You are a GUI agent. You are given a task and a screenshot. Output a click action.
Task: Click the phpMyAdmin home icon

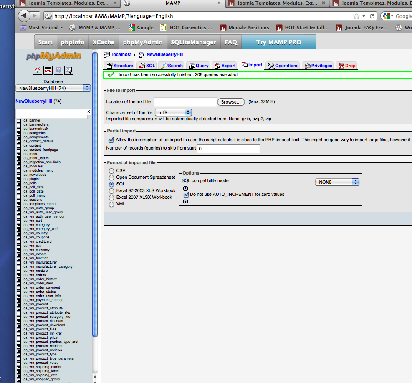tap(38, 70)
